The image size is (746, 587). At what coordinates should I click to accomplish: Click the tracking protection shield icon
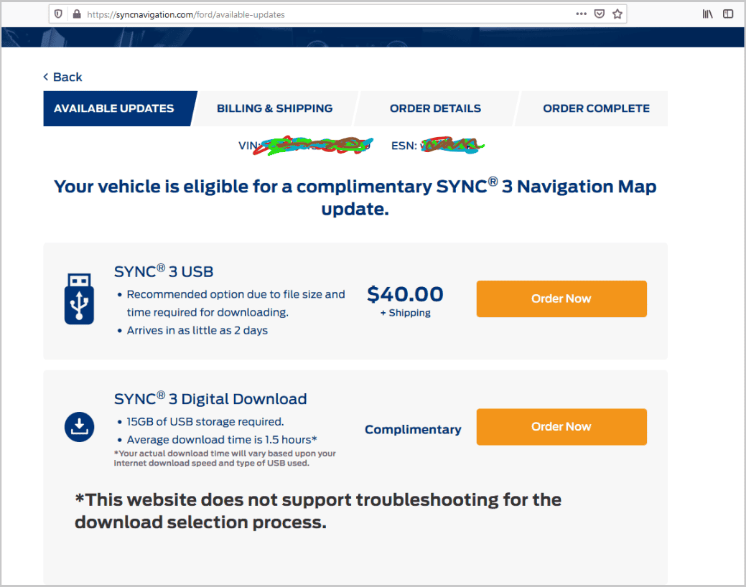[58, 14]
